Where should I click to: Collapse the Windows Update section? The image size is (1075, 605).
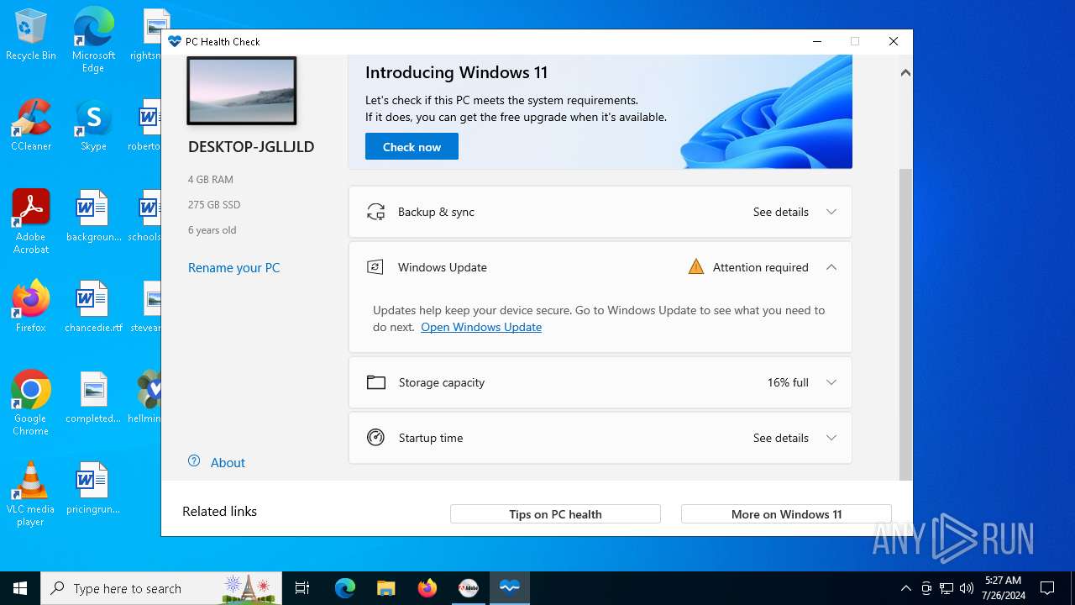(831, 267)
